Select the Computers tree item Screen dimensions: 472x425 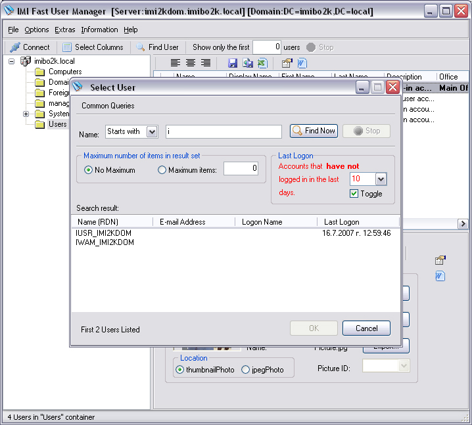point(65,72)
